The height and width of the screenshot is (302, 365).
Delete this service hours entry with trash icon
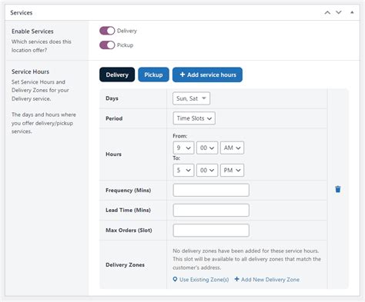point(338,189)
